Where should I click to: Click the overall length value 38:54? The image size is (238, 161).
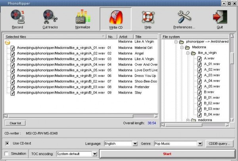point(152,123)
